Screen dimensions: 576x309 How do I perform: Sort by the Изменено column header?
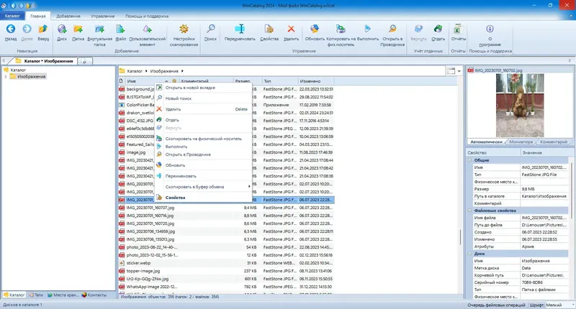(315, 81)
